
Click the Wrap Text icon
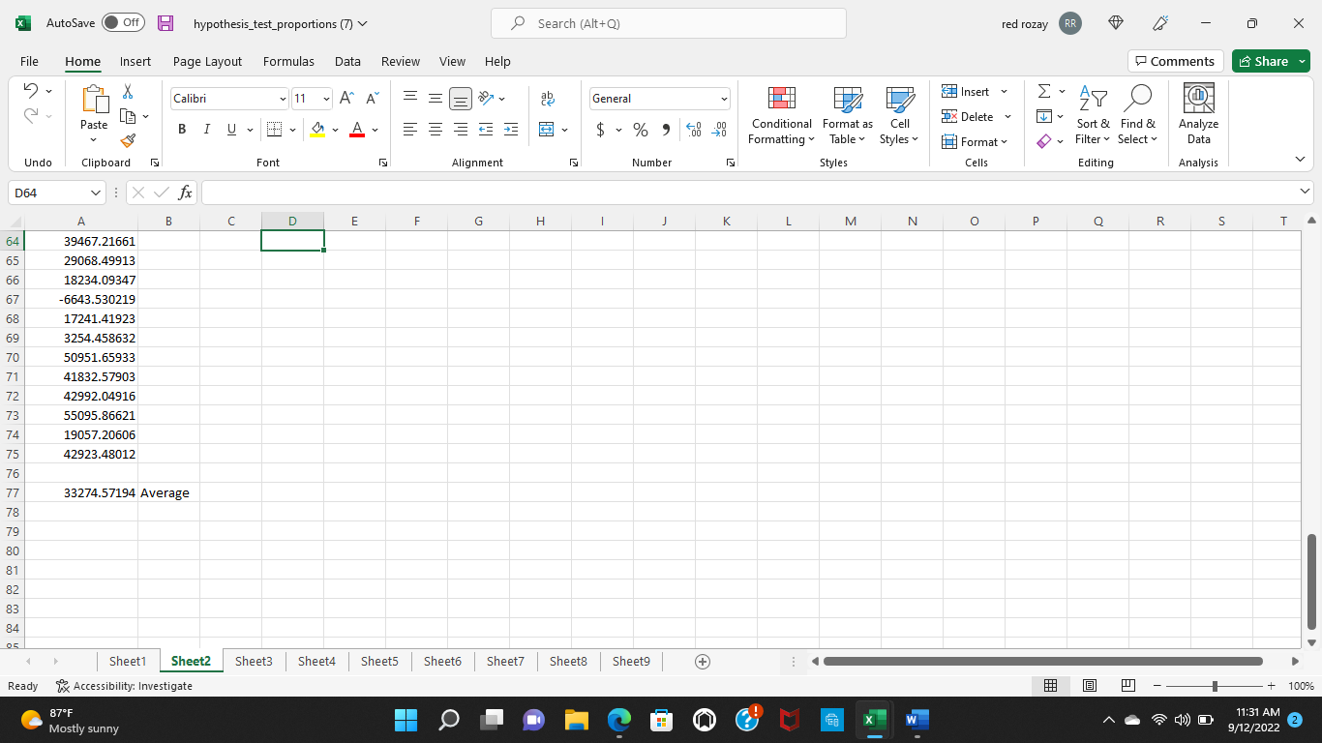tap(548, 99)
